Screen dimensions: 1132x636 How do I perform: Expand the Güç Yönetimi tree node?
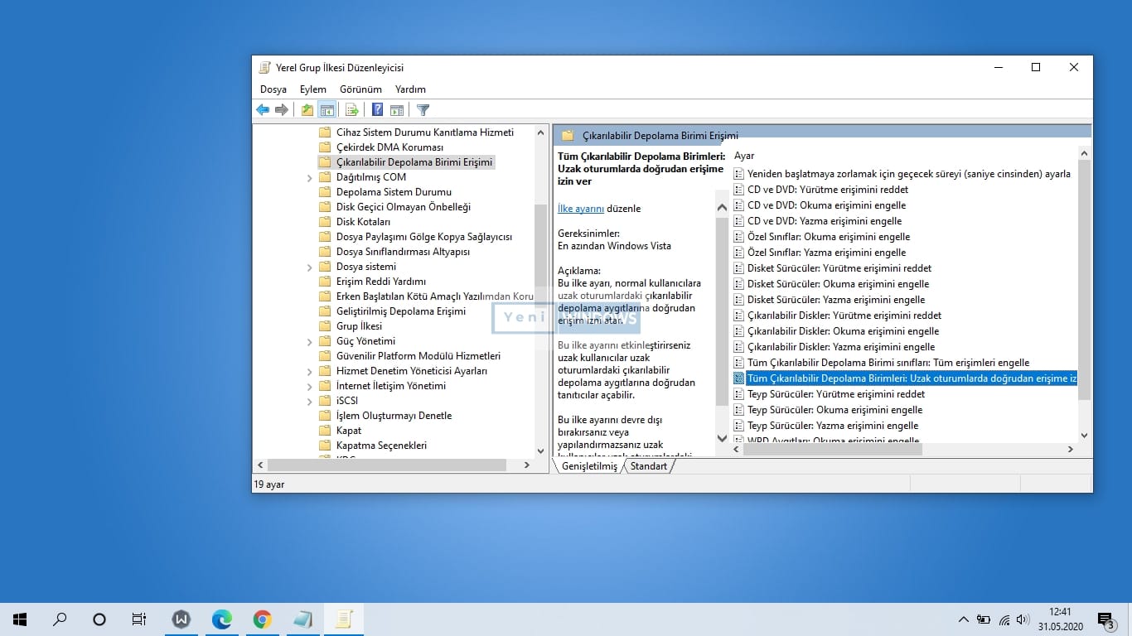(x=309, y=341)
